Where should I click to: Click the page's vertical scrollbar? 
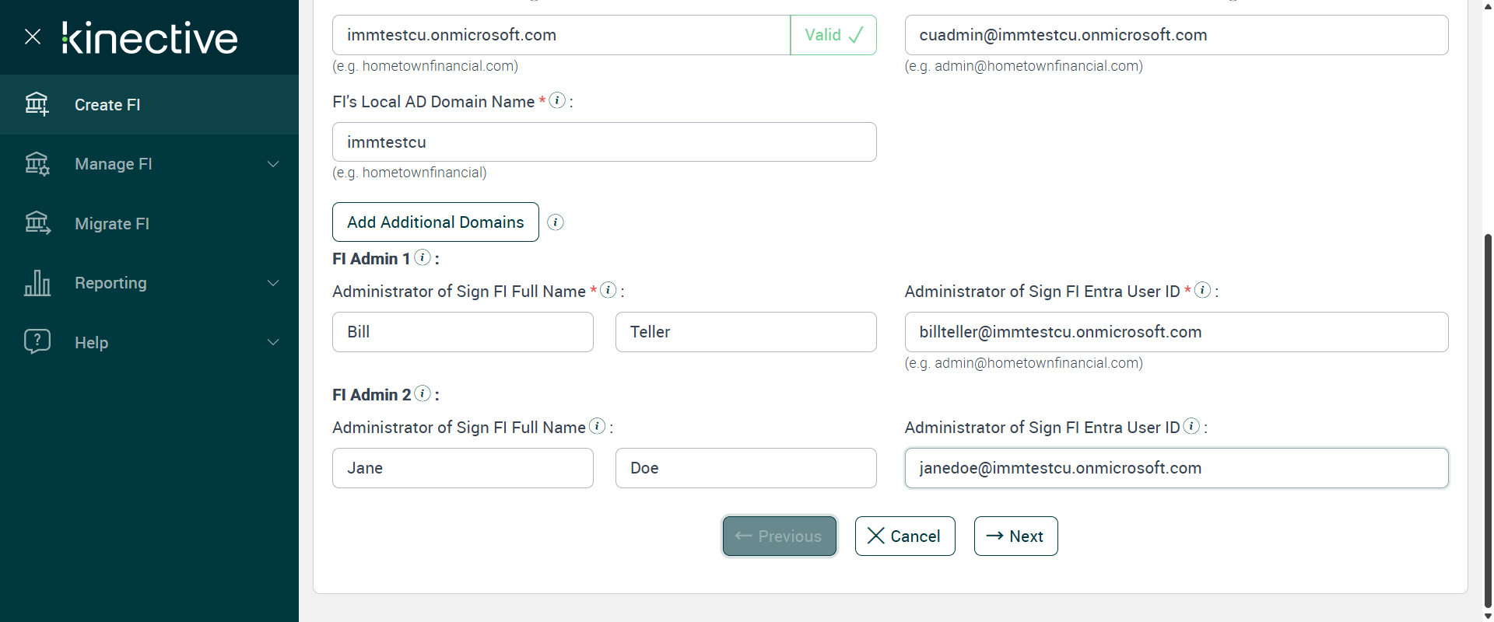tap(1488, 420)
